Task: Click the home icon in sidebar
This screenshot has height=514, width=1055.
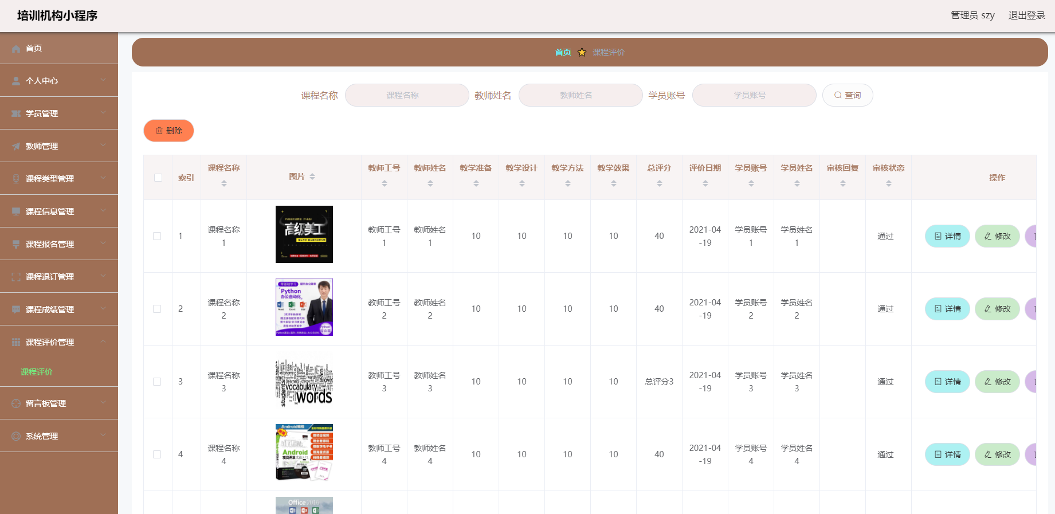Action: 16,49
